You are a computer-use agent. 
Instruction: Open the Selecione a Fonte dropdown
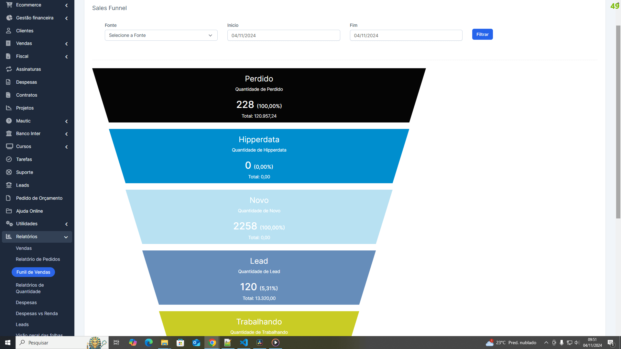(161, 35)
